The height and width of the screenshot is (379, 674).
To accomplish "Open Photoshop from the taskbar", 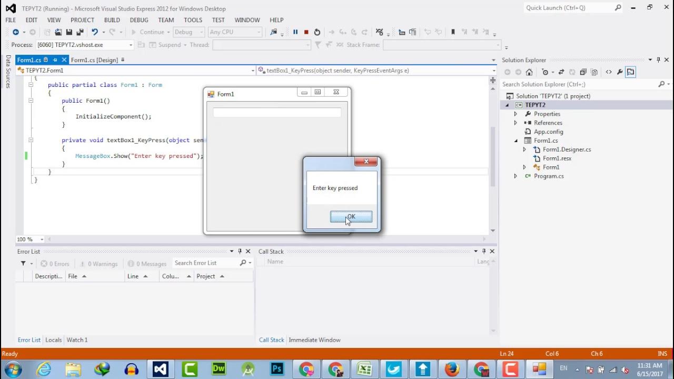I will click(x=277, y=369).
